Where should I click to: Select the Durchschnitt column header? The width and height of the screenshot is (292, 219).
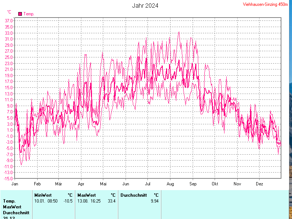coord(133,195)
